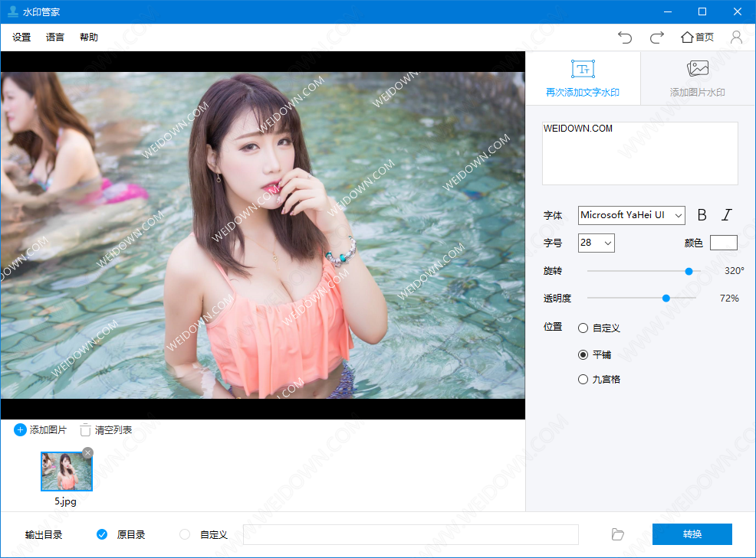The image size is (756, 558).
Task: Click the image watermark icon
Action: pyautogui.click(x=698, y=69)
